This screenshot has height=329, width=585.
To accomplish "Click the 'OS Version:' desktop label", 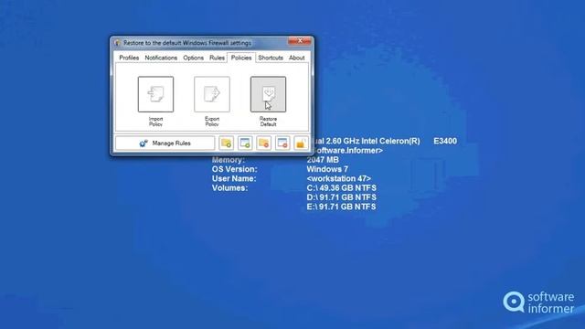I will click(235, 169).
